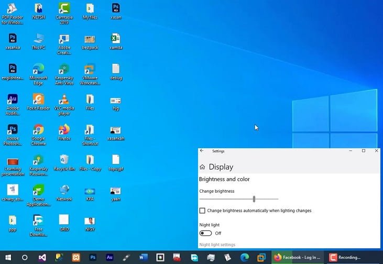The image size is (383, 264).
Task: Select the csharp_eb... file icon
Action: click(x=13, y=193)
